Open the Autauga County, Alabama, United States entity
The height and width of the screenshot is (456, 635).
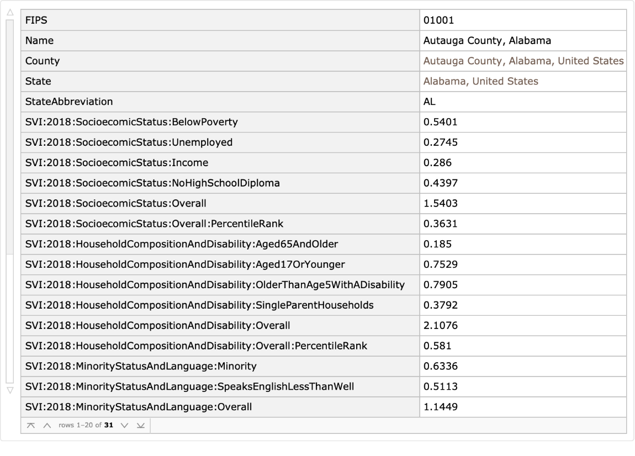pos(523,61)
